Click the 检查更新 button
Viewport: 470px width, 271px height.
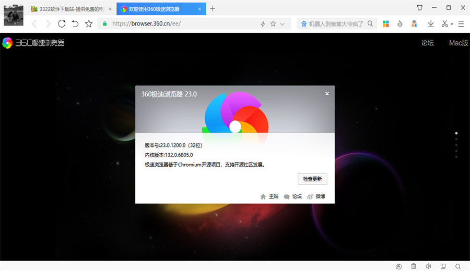[x=312, y=179]
